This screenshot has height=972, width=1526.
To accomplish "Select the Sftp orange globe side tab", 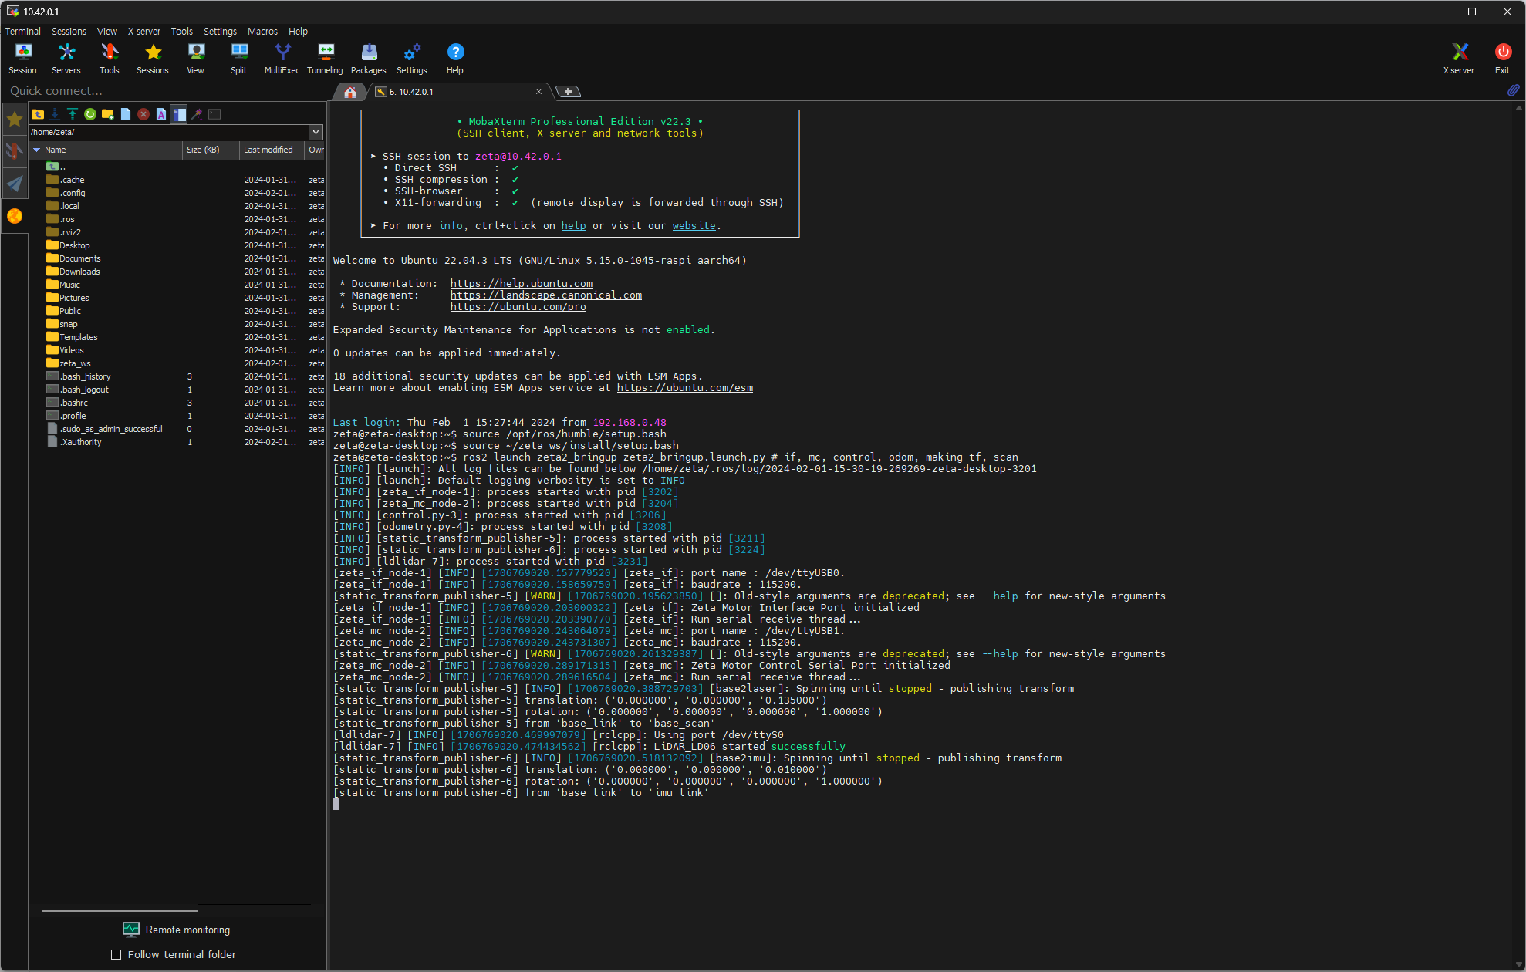I will pos(15,216).
